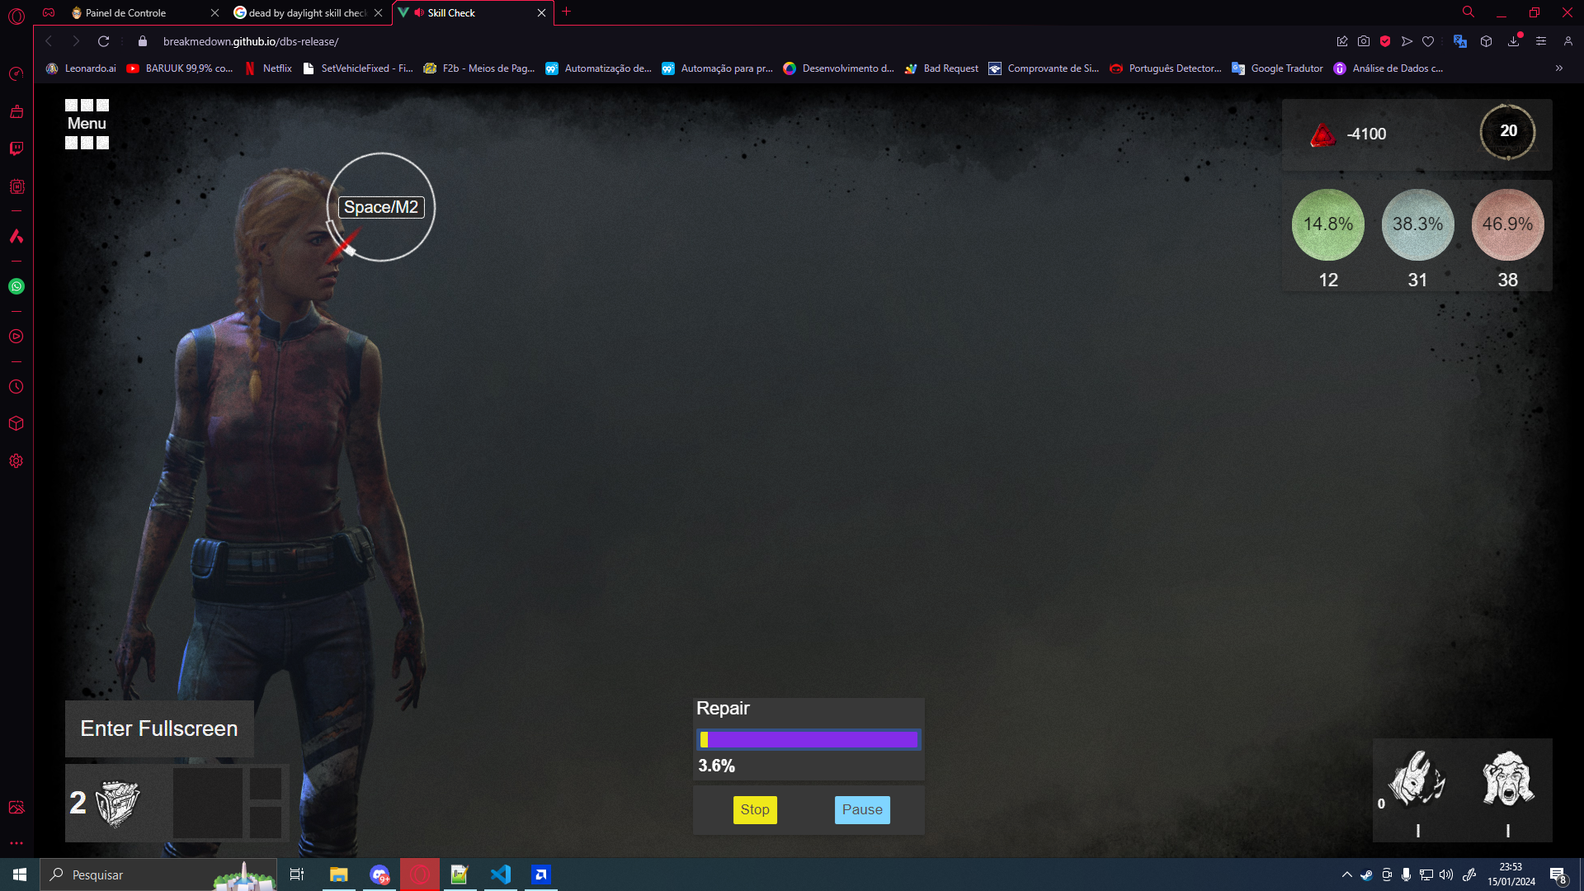This screenshot has height=891, width=1584.
Task: Click the red bloodpoints icon
Action: pos(1322,134)
